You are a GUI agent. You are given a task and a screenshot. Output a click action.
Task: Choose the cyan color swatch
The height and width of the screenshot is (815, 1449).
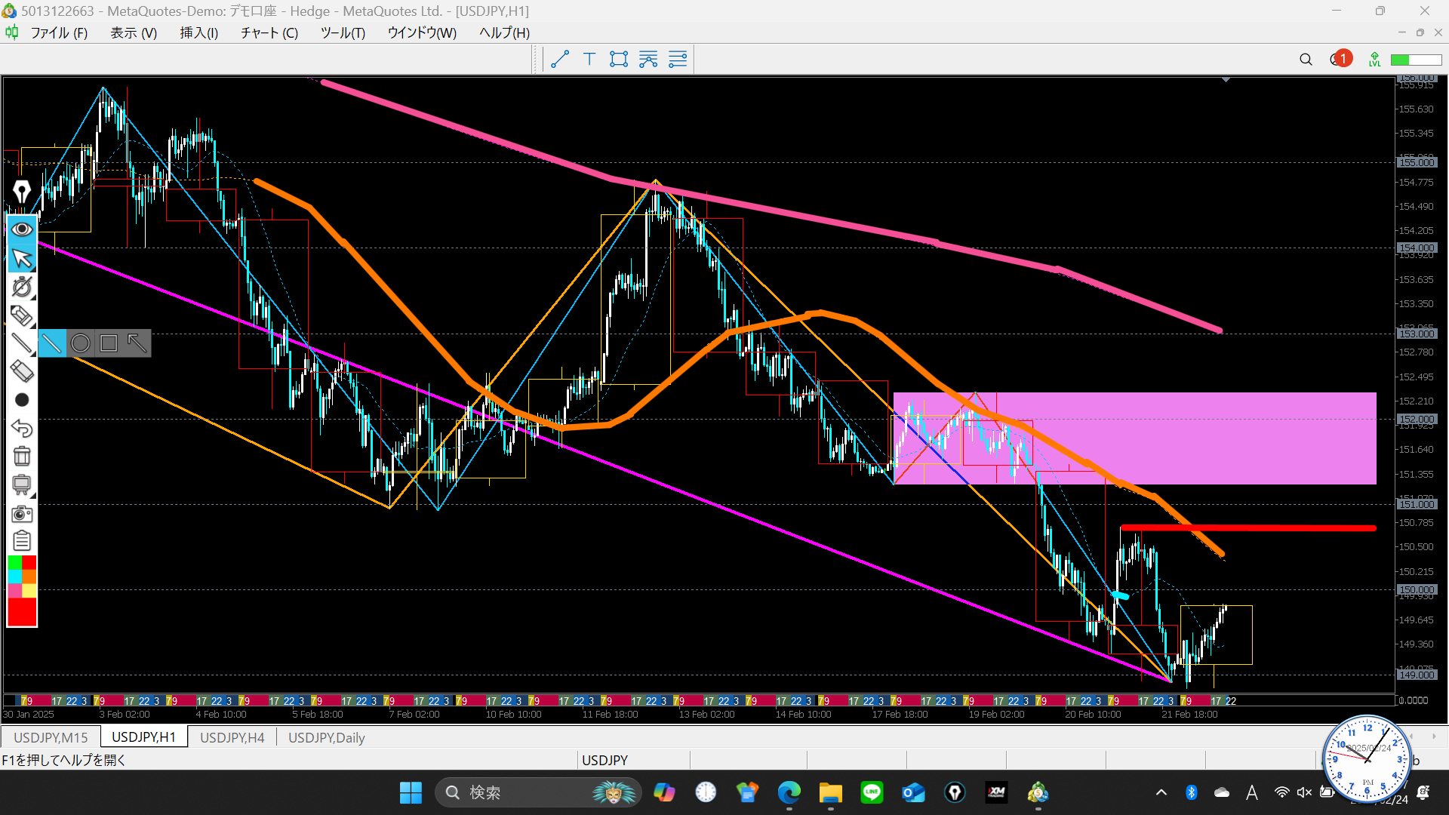14,577
